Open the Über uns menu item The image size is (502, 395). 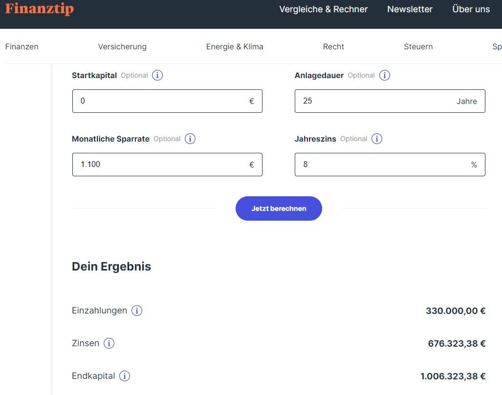[x=471, y=9]
